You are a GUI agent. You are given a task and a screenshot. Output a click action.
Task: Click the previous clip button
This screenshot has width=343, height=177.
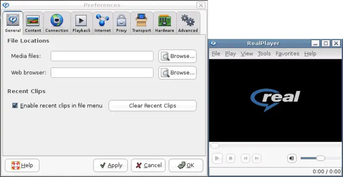point(245,158)
